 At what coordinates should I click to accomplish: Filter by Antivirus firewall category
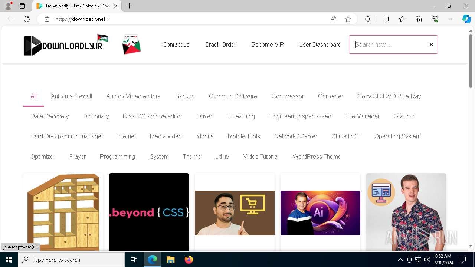pyautogui.click(x=72, y=96)
